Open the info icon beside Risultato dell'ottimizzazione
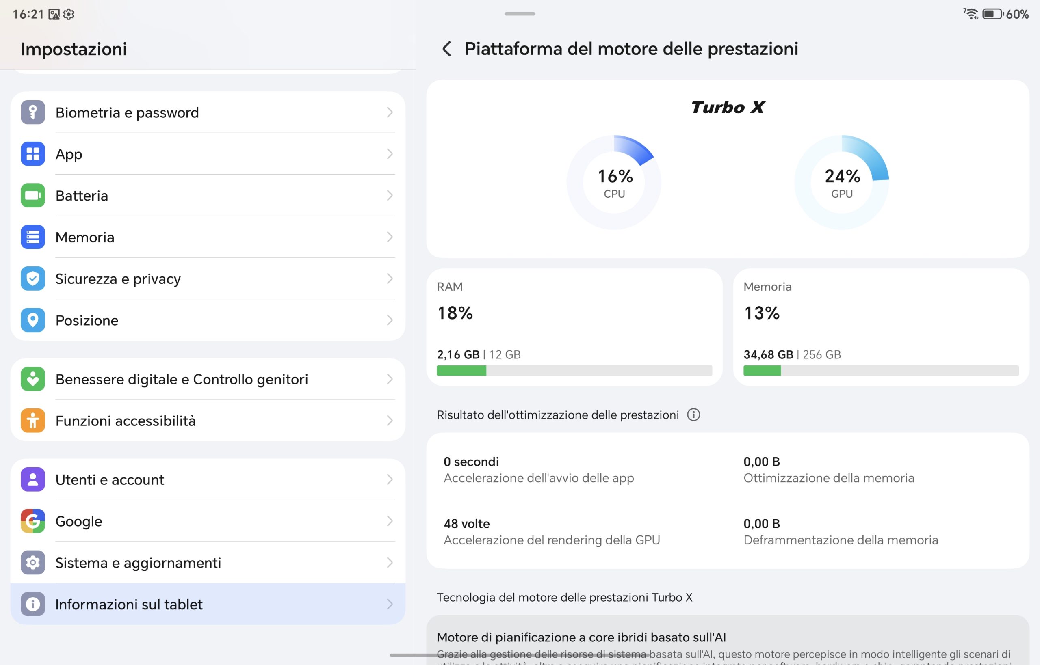 (693, 415)
